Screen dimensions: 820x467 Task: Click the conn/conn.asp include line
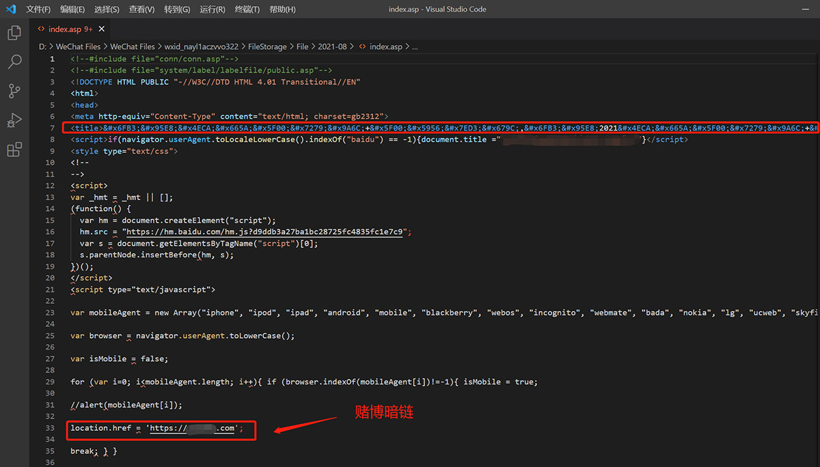tap(154, 59)
